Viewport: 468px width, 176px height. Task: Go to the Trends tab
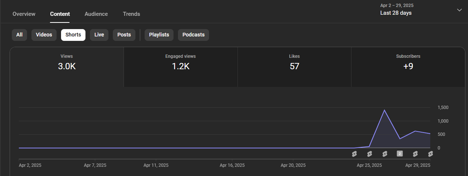[x=131, y=14]
